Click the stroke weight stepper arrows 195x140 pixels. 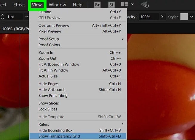2,17
